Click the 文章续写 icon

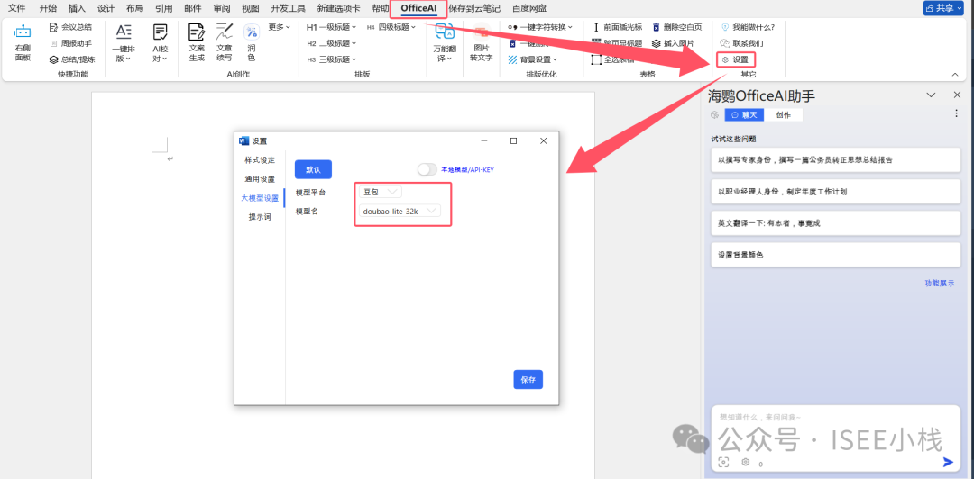[x=225, y=32]
